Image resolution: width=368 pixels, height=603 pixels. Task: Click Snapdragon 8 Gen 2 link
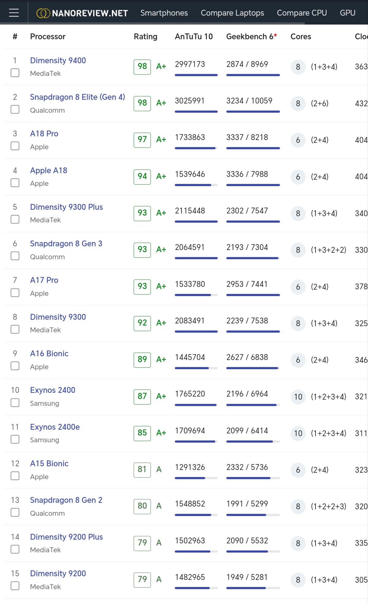(x=66, y=500)
